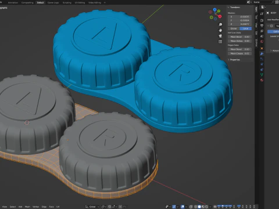
Task: Switch to the UV Editing workspace tab
Action: point(80,3)
